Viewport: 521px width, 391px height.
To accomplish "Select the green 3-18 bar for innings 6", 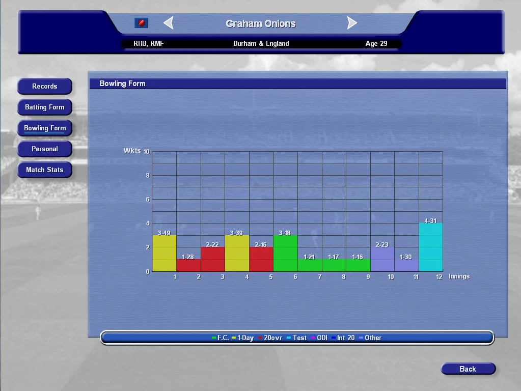I will point(285,254).
